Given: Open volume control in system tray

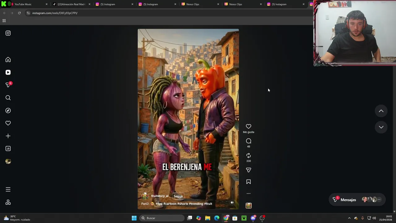Looking at the screenshot, I should click(374, 218).
